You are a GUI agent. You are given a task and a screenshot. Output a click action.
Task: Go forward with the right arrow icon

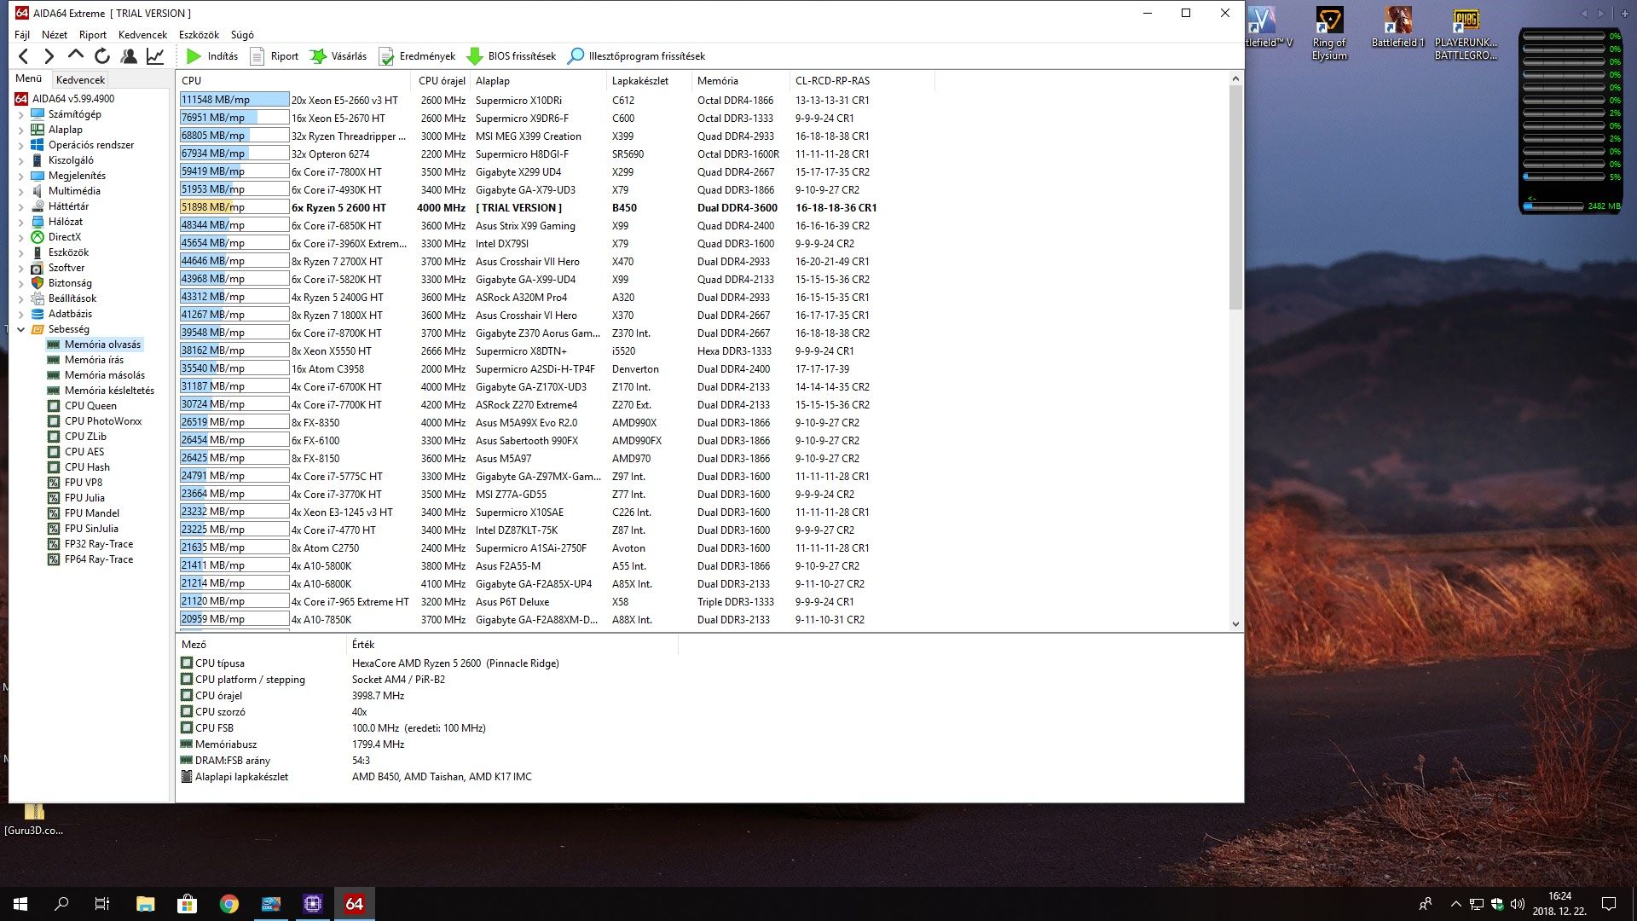(49, 56)
